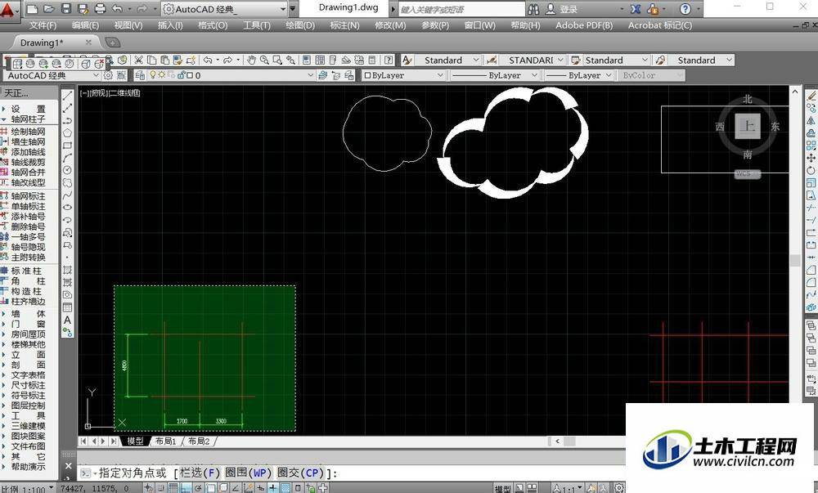818x493 pixels.
Task: Click the Zoom Realtime magnifier icon
Action: [264, 61]
